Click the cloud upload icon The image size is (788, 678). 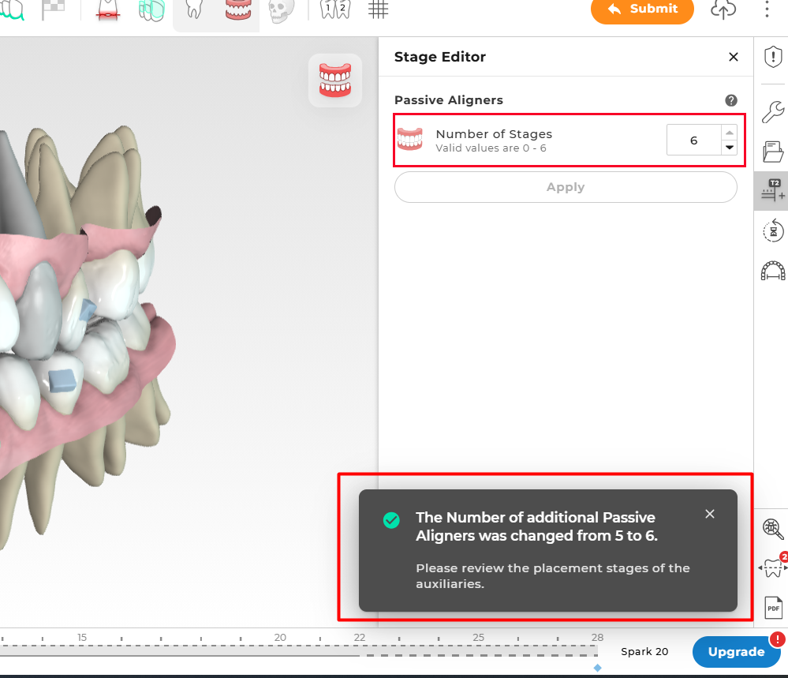click(x=723, y=9)
